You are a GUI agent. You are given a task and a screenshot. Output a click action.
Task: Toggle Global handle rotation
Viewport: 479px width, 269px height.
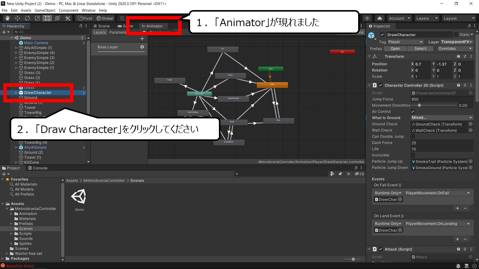point(105,18)
